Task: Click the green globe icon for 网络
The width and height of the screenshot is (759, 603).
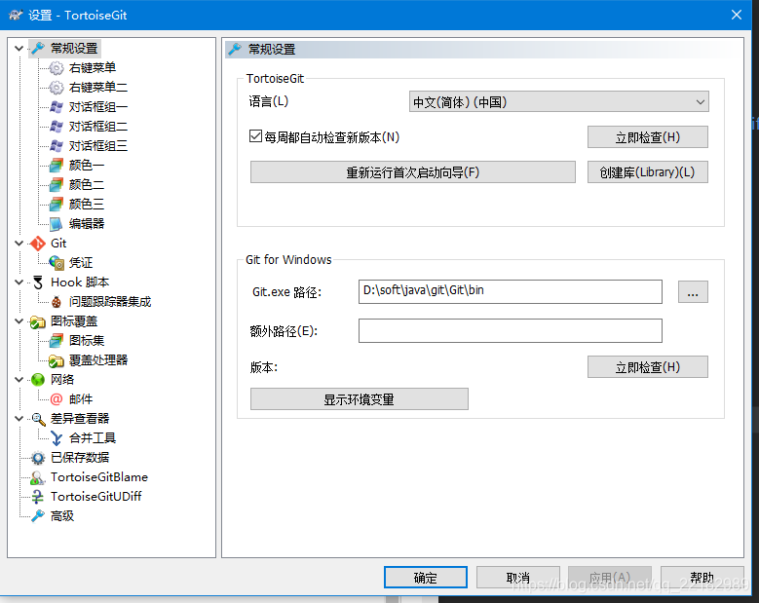Action: (x=38, y=380)
